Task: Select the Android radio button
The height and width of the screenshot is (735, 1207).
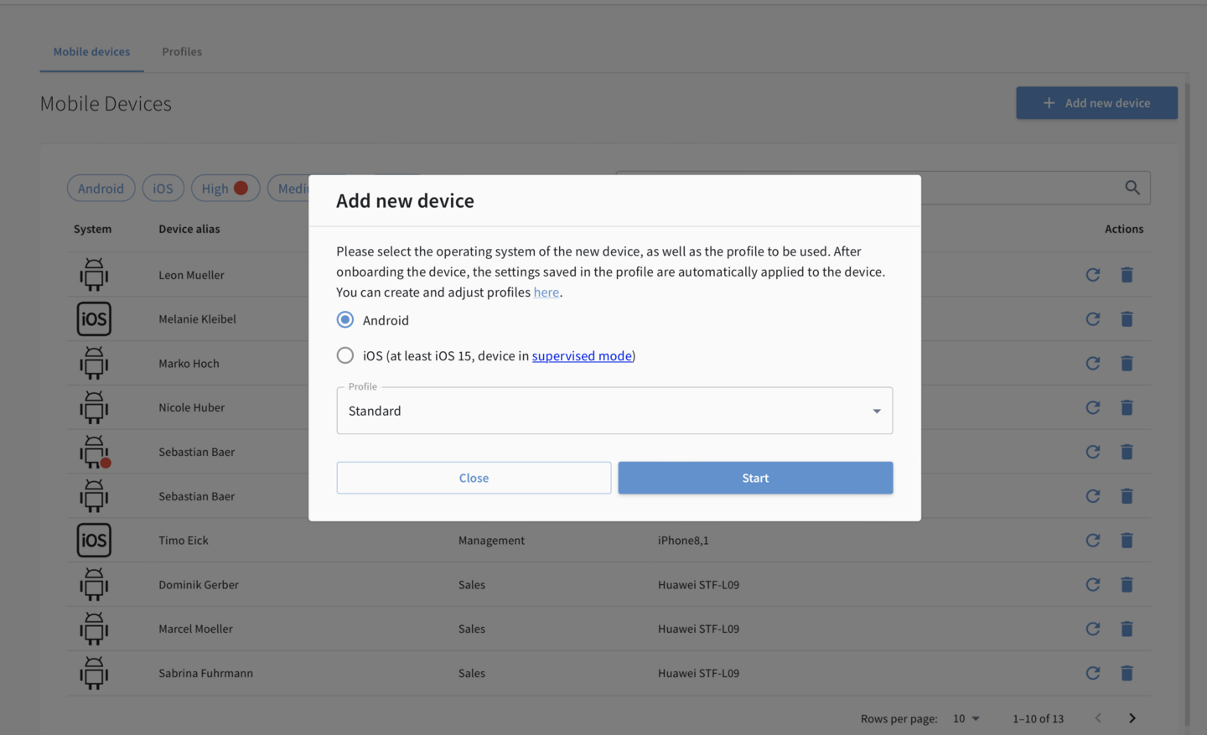Action: 345,320
